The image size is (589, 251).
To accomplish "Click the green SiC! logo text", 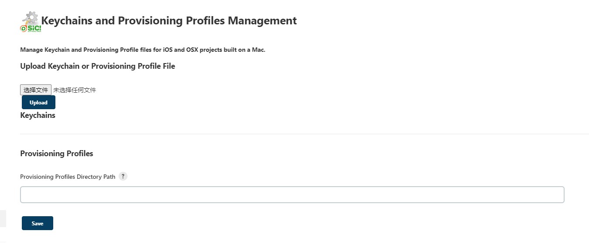I will (33, 28).
